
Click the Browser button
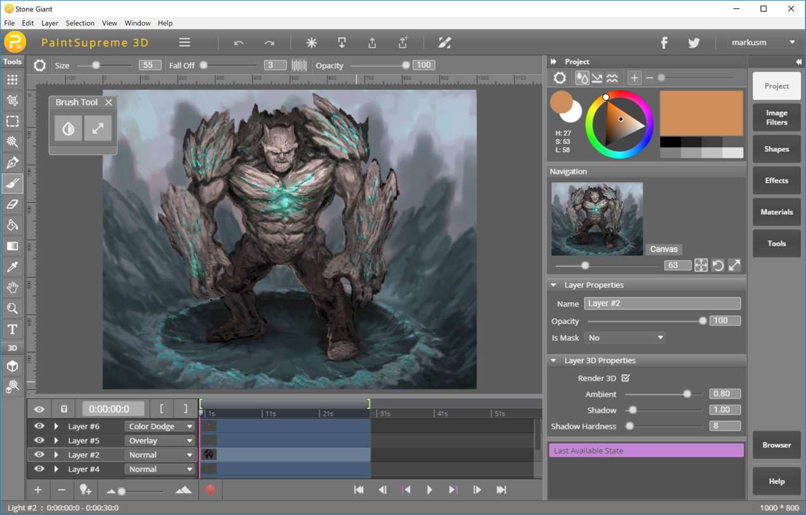pos(776,445)
